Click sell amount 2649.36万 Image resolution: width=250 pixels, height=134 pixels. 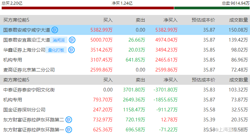pos(134,100)
